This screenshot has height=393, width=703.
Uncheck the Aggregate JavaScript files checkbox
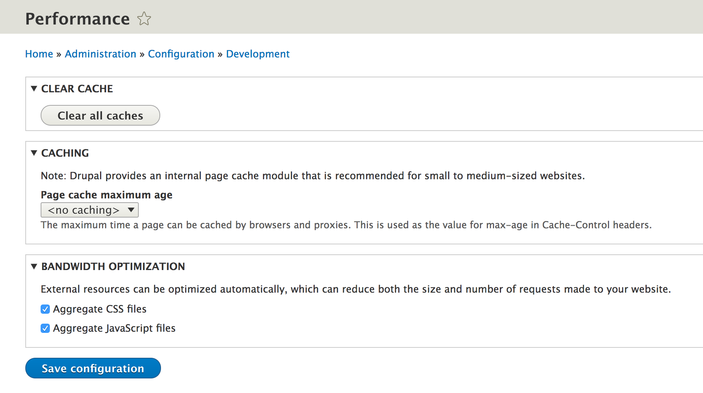click(45, 328)
